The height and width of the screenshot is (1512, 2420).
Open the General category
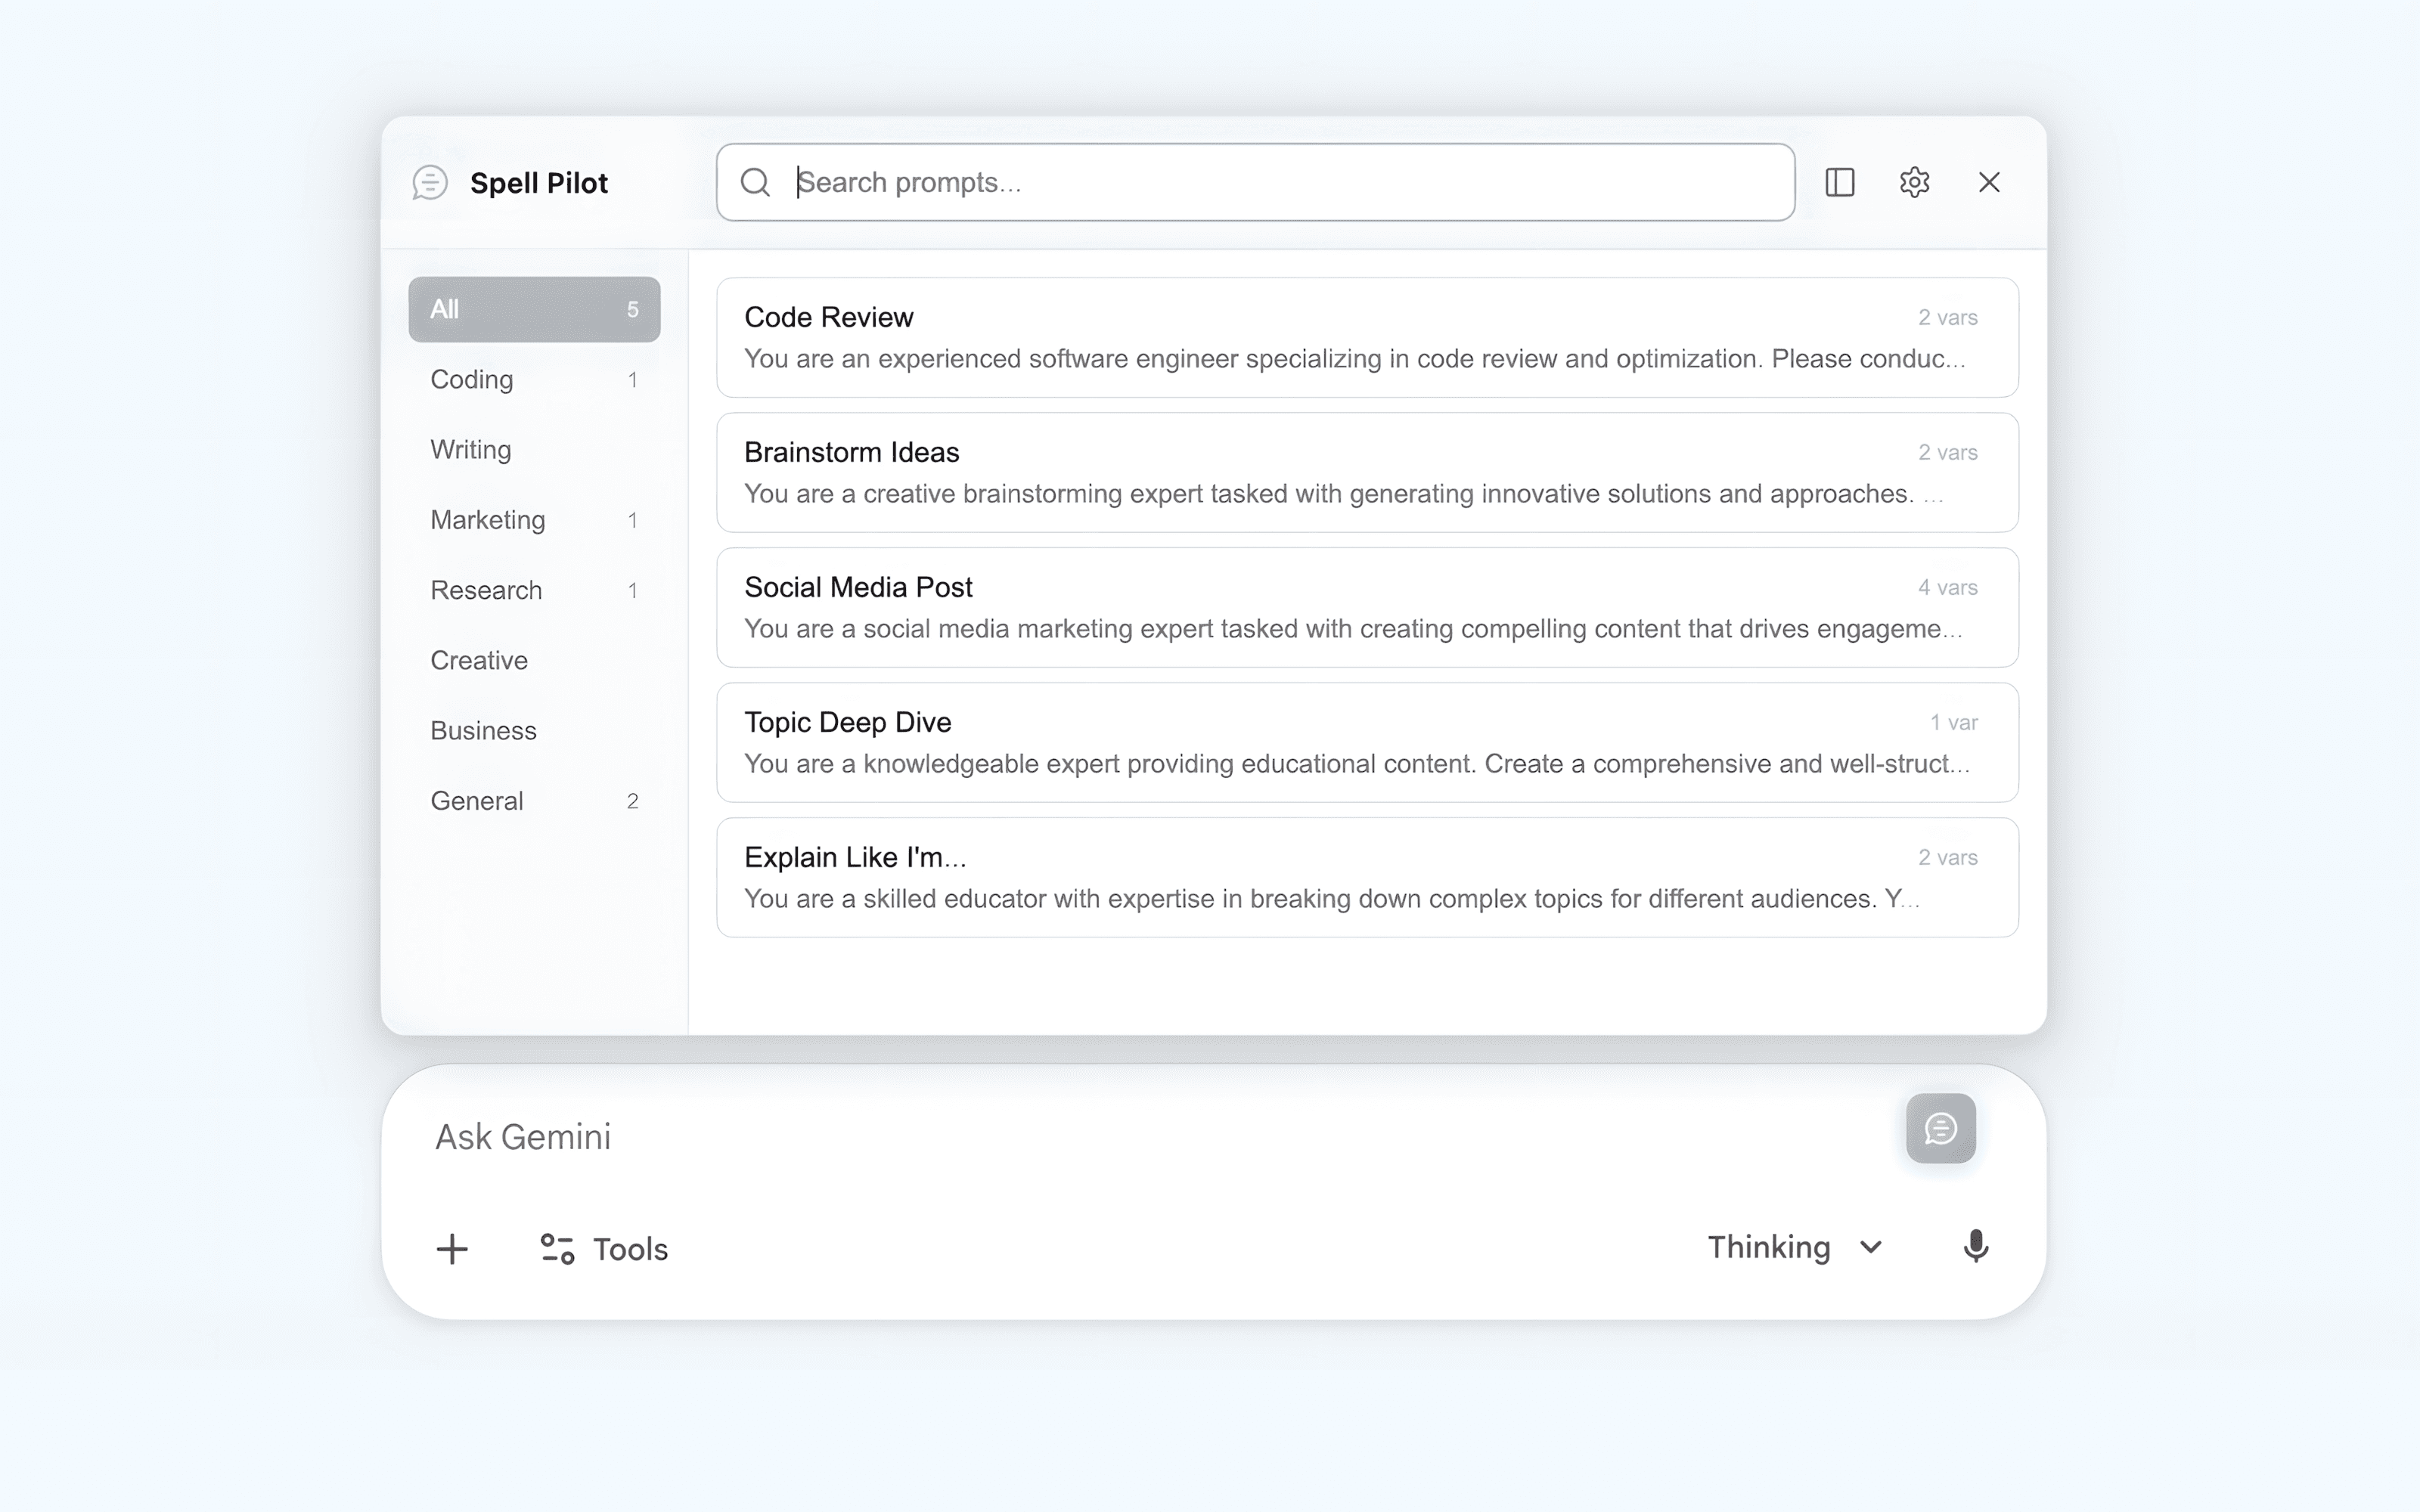pyautogui.click(x=533, y=801)
